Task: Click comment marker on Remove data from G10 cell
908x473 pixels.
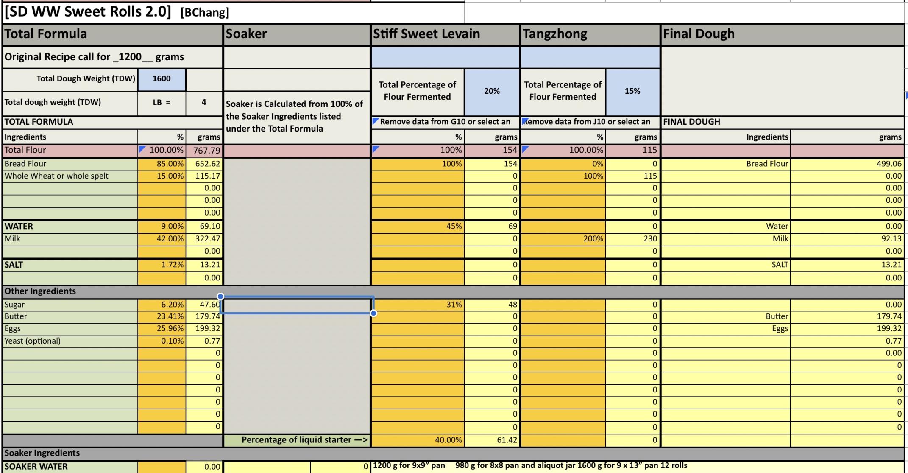Action: (375, 120)
